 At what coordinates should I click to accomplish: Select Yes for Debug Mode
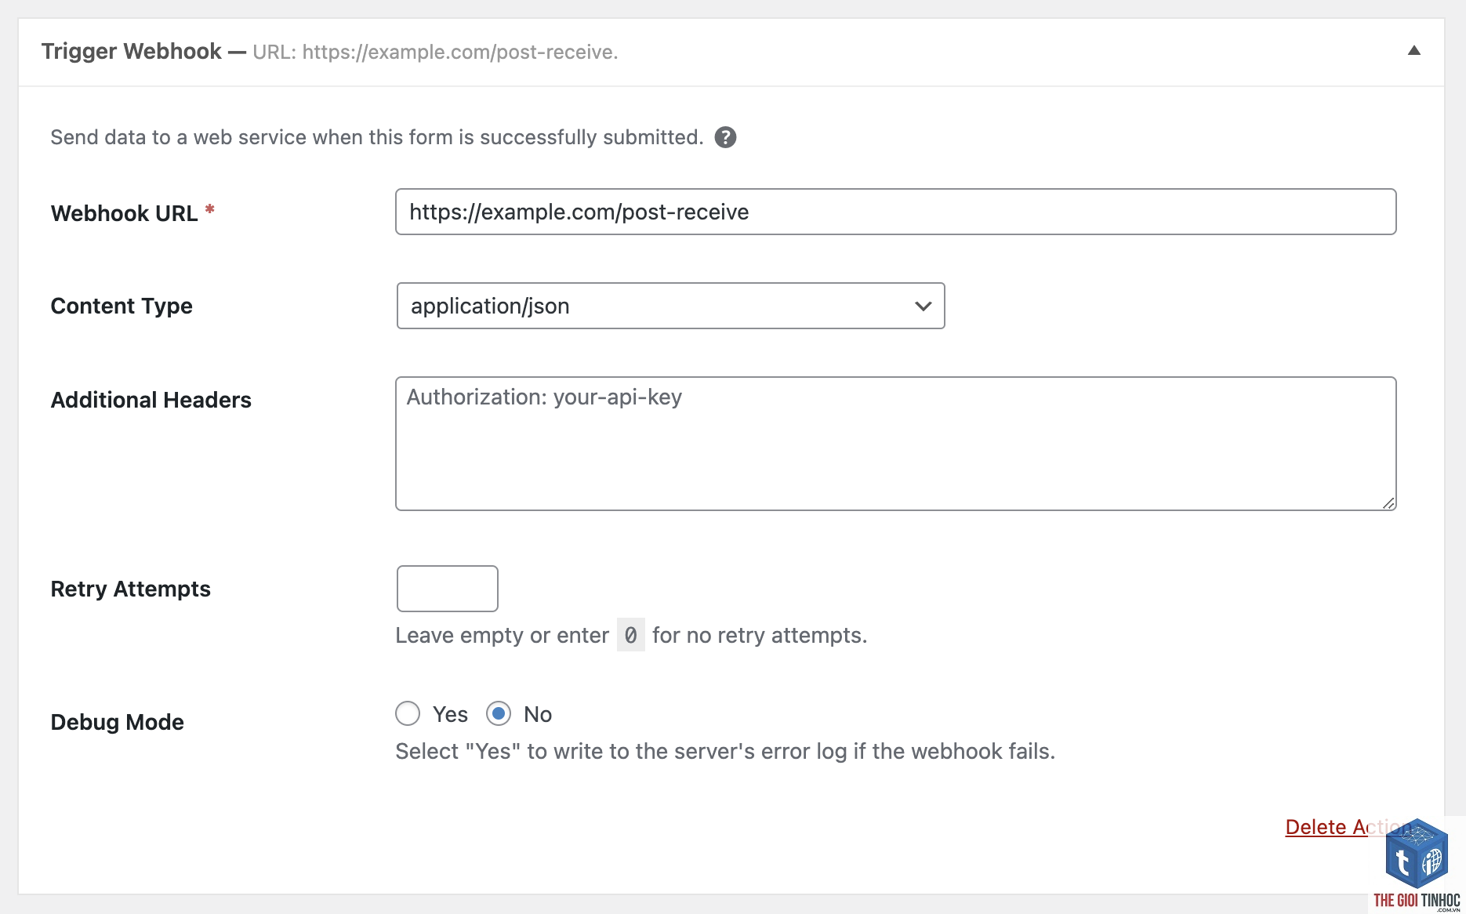tap(408, 713)
